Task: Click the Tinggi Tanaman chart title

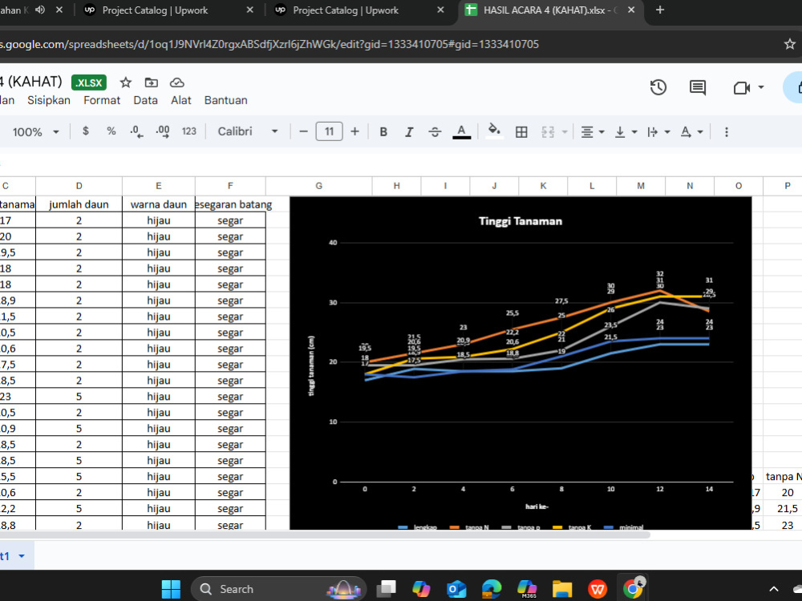Action: tap(520, 221)
